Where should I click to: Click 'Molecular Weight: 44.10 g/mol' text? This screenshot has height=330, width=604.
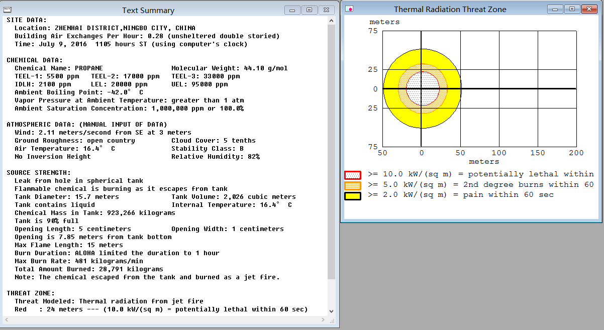pos(230,68)
